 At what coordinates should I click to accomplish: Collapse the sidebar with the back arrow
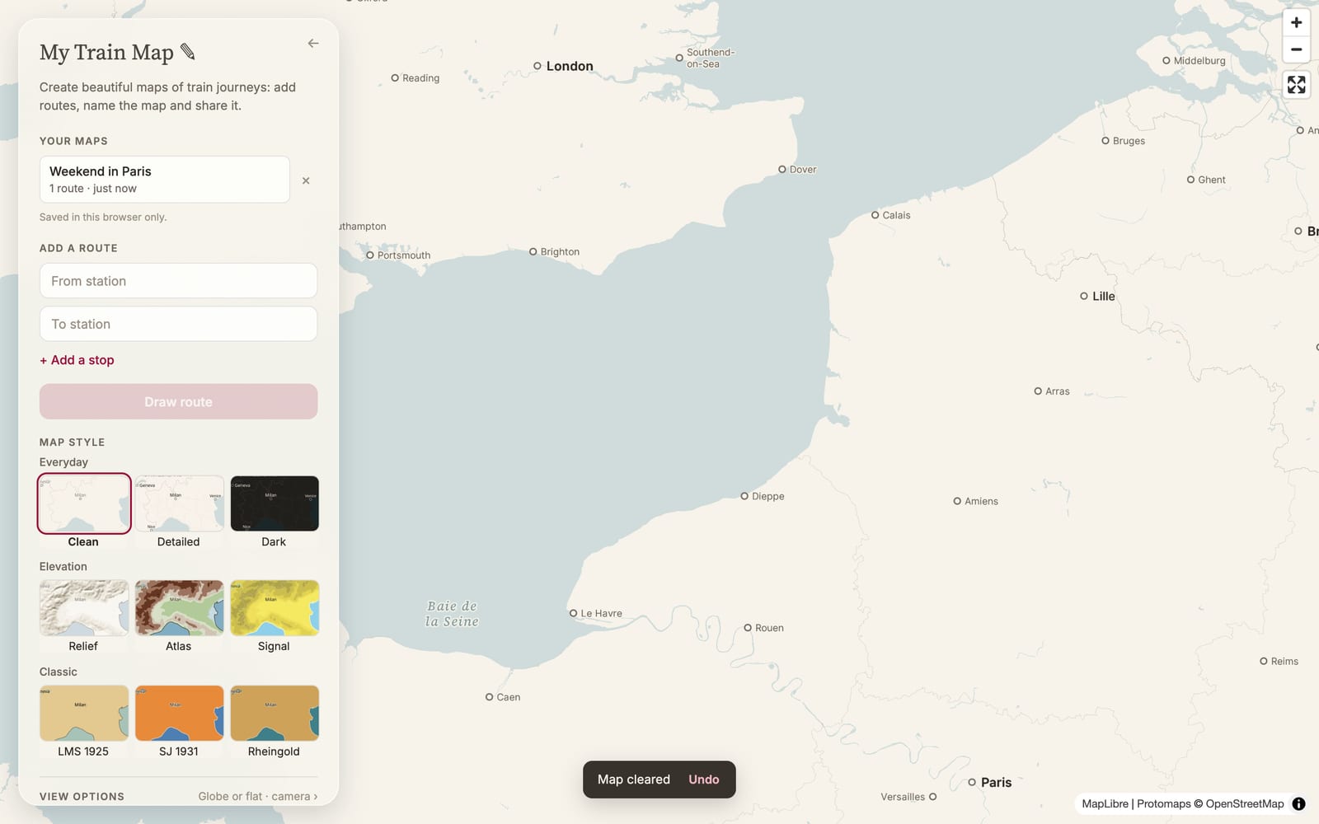pyautogui.click(x=313, y=43)
